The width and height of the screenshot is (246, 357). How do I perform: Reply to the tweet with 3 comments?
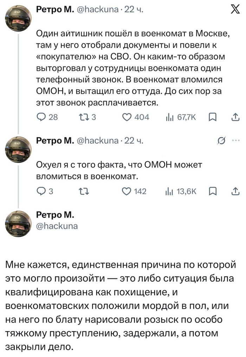[45, 191]
